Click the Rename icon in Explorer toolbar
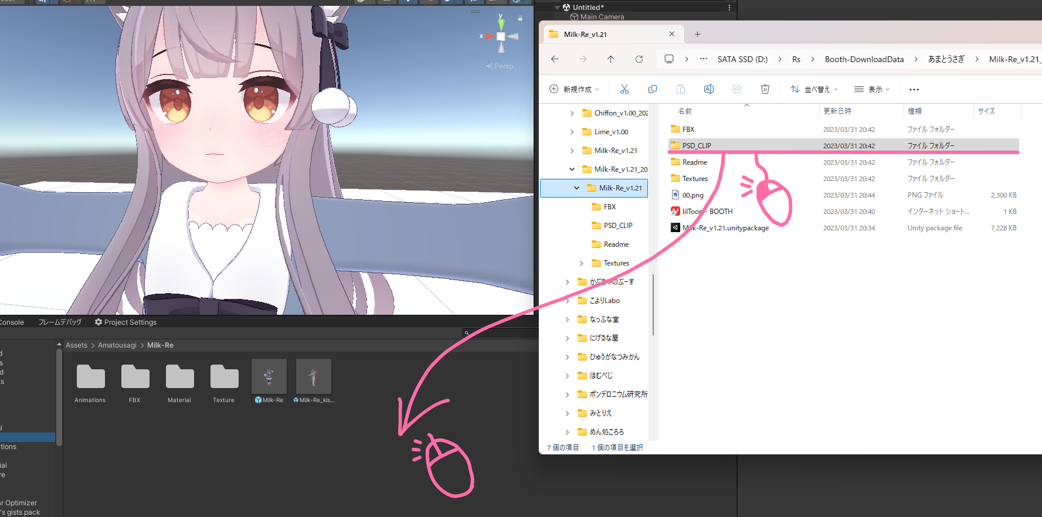This screenshot has height=517, width=1042. coord(708,89)
